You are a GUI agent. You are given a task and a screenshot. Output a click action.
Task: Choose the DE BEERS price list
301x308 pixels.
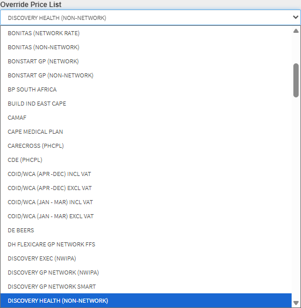tap(146, 231)
